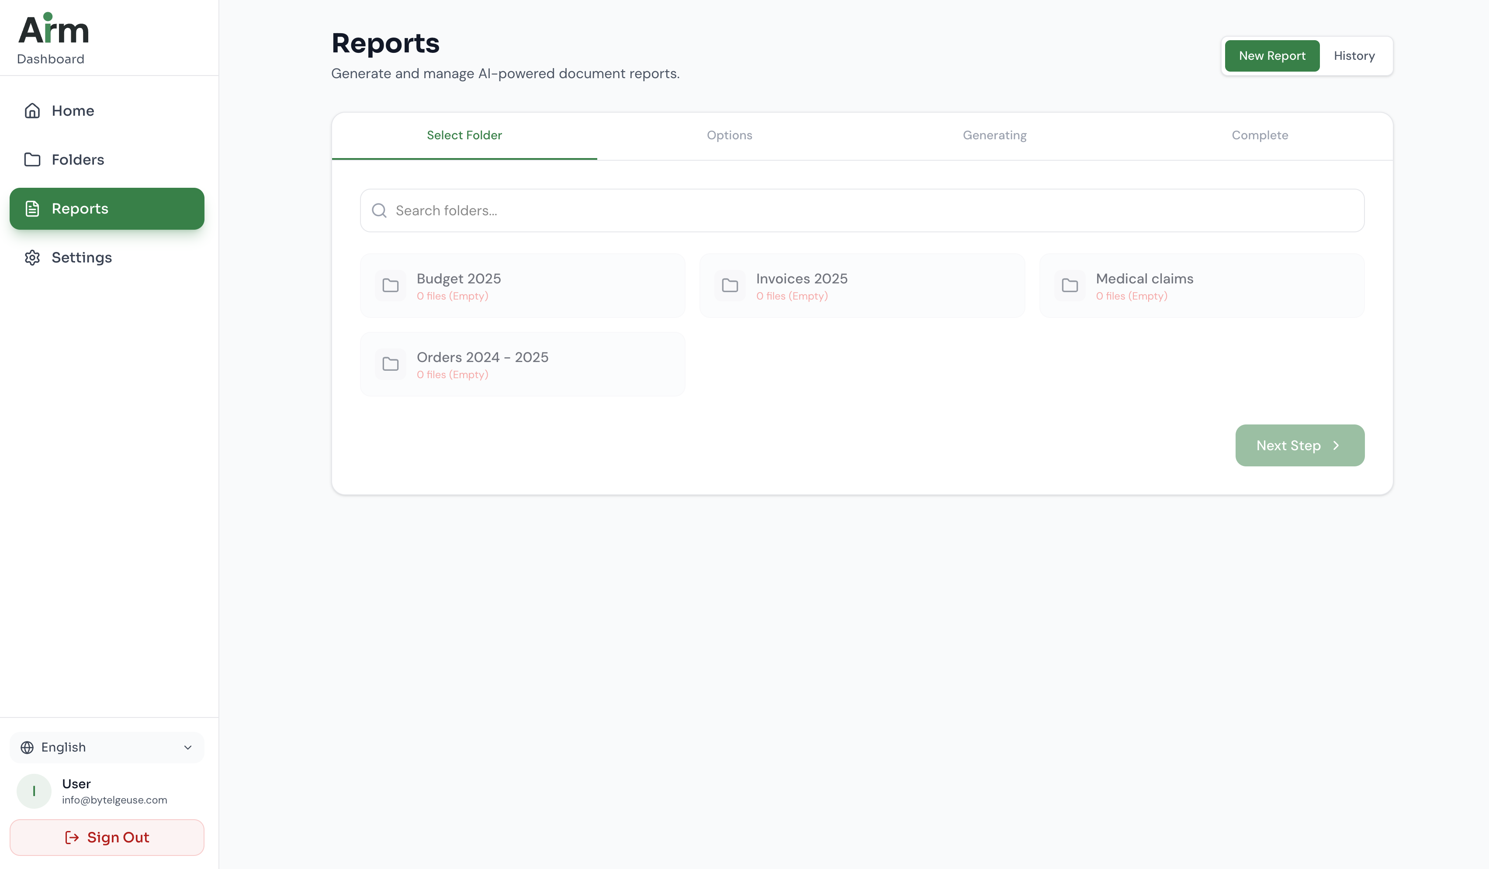This screenshot has width=1489, height=869.
Task: Click the folder icon on the Budget 2025 card
Action: [391, 286]
